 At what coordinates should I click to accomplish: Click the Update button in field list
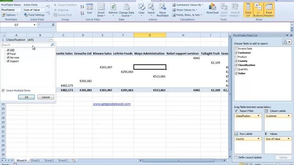click(283, 157)
